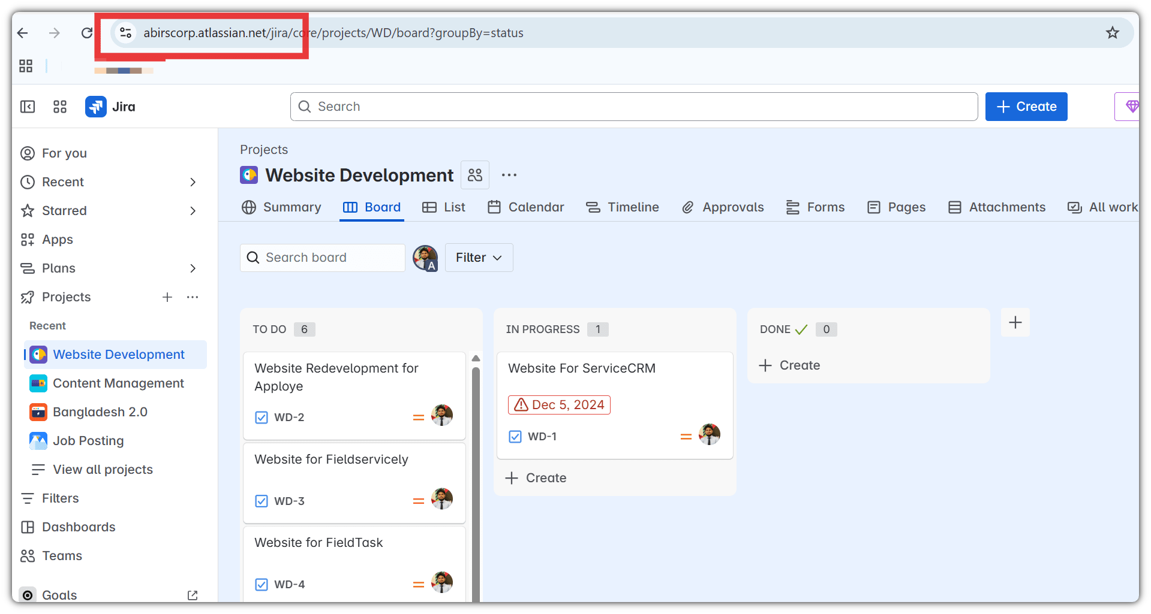This screenshot has width=1151, height=614.
Task: Select Website Development project in sidebar
Action: (x=115, y=355)
